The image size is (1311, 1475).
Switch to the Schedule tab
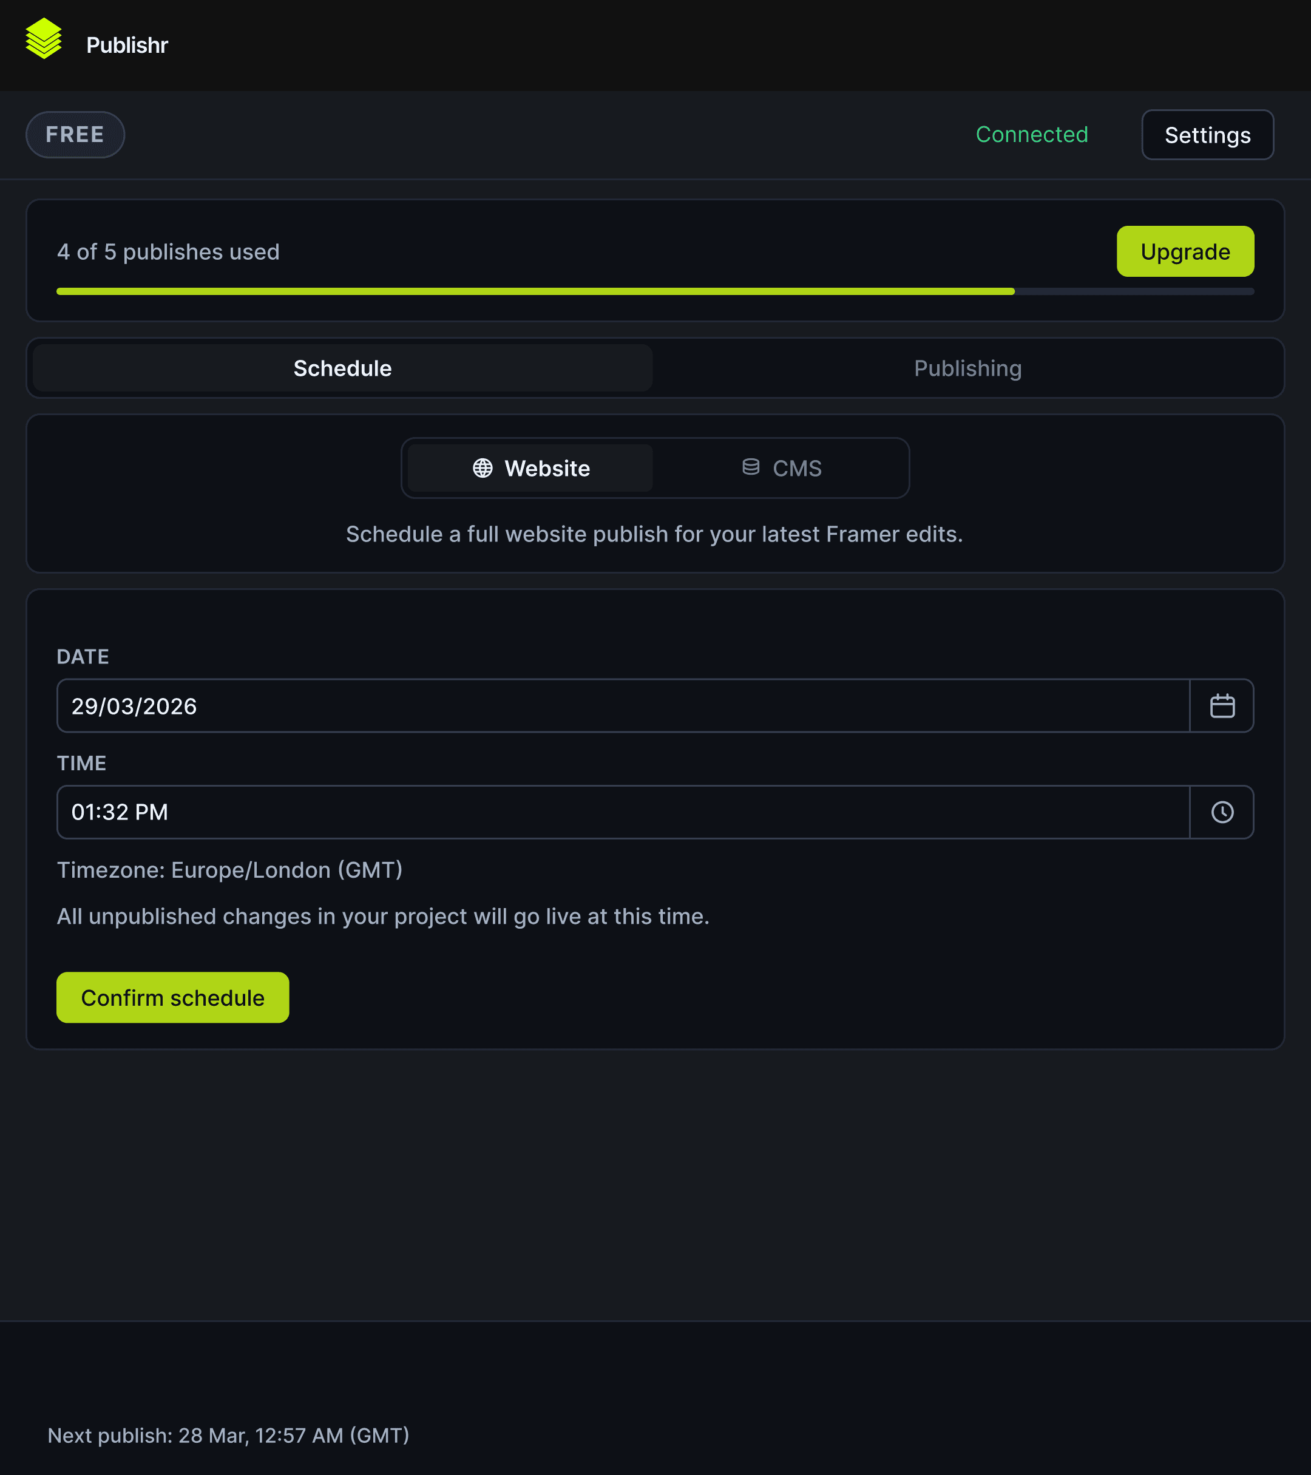pyautogui.click(x=342, y=368)
